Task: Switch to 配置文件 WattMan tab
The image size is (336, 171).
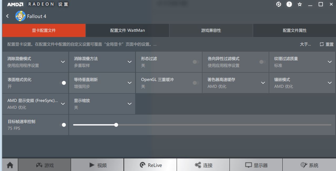Action: [128, 30]
